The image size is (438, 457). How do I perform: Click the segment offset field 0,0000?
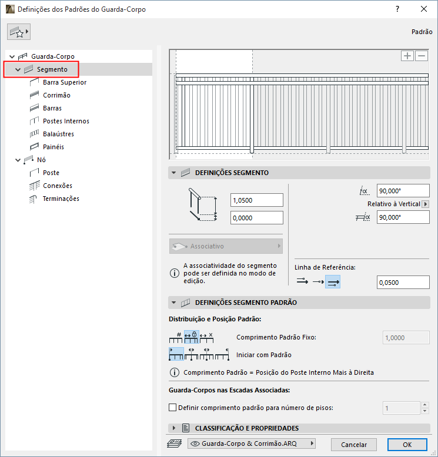257,218
